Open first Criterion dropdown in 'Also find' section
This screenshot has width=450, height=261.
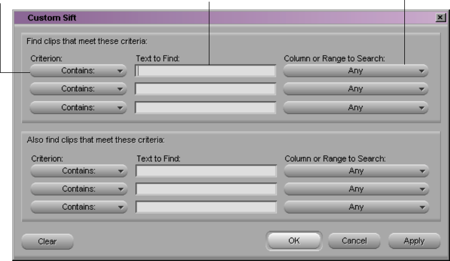pyautogui.click(x=78, y=171)
